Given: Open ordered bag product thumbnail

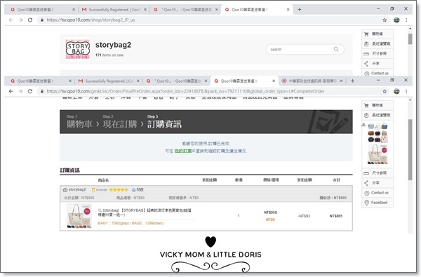Looking at the screenshot, I should pyautogui.click(x=79, y=216).
